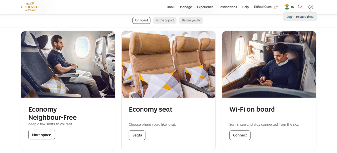Click the Wi-Fi on board card image
This screenshot has width=337, height=153.
tap(269, 64)
